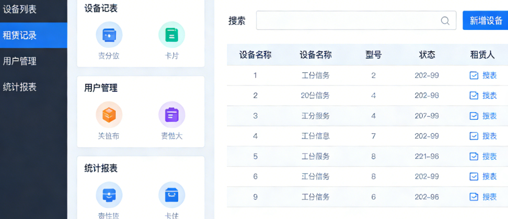This screenshot has width=508, height=219.
Task: Open 统计报表 from the sidebar menu
Action: pos(20,87)
